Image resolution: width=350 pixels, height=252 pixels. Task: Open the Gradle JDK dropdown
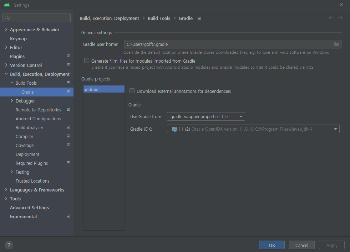pyautogui.click(x=253, y=129)
